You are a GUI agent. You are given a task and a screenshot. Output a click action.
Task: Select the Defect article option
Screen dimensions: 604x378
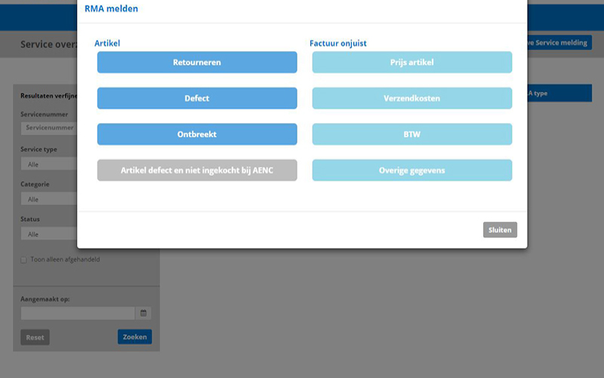click(x=197, y=98)
